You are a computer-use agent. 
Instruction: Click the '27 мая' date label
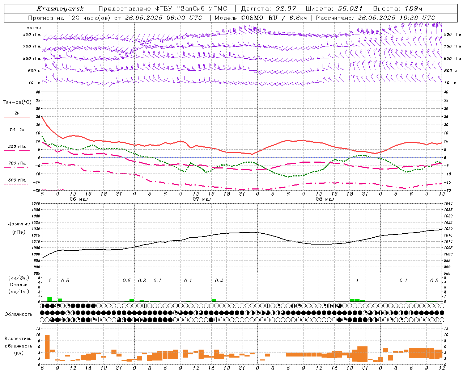click(202, 199)
